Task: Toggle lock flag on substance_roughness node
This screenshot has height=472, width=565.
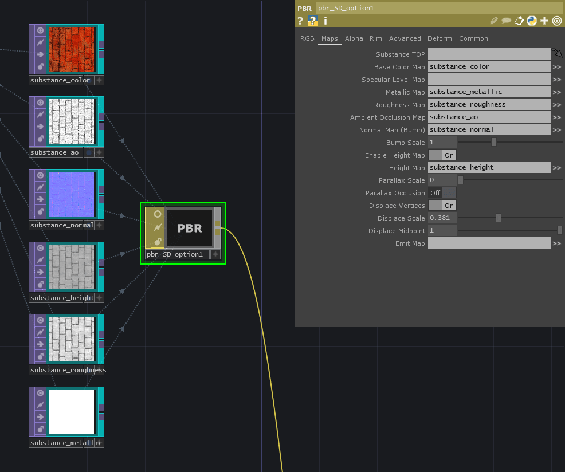Action: 40,356
